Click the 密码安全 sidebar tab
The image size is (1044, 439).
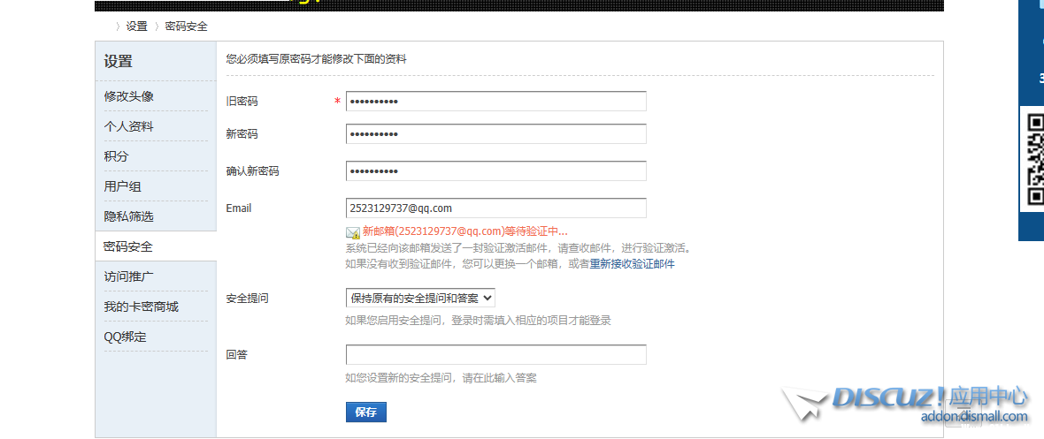tap(129, 246)
